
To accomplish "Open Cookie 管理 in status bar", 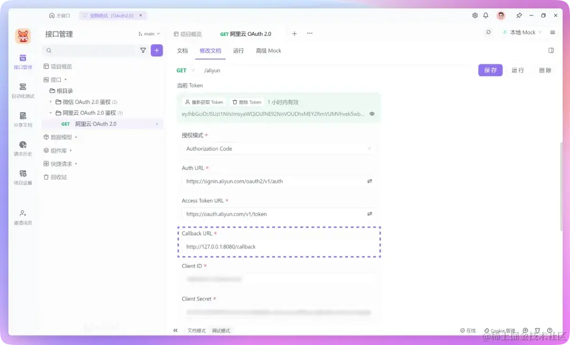I will click(x=500, y=330).
